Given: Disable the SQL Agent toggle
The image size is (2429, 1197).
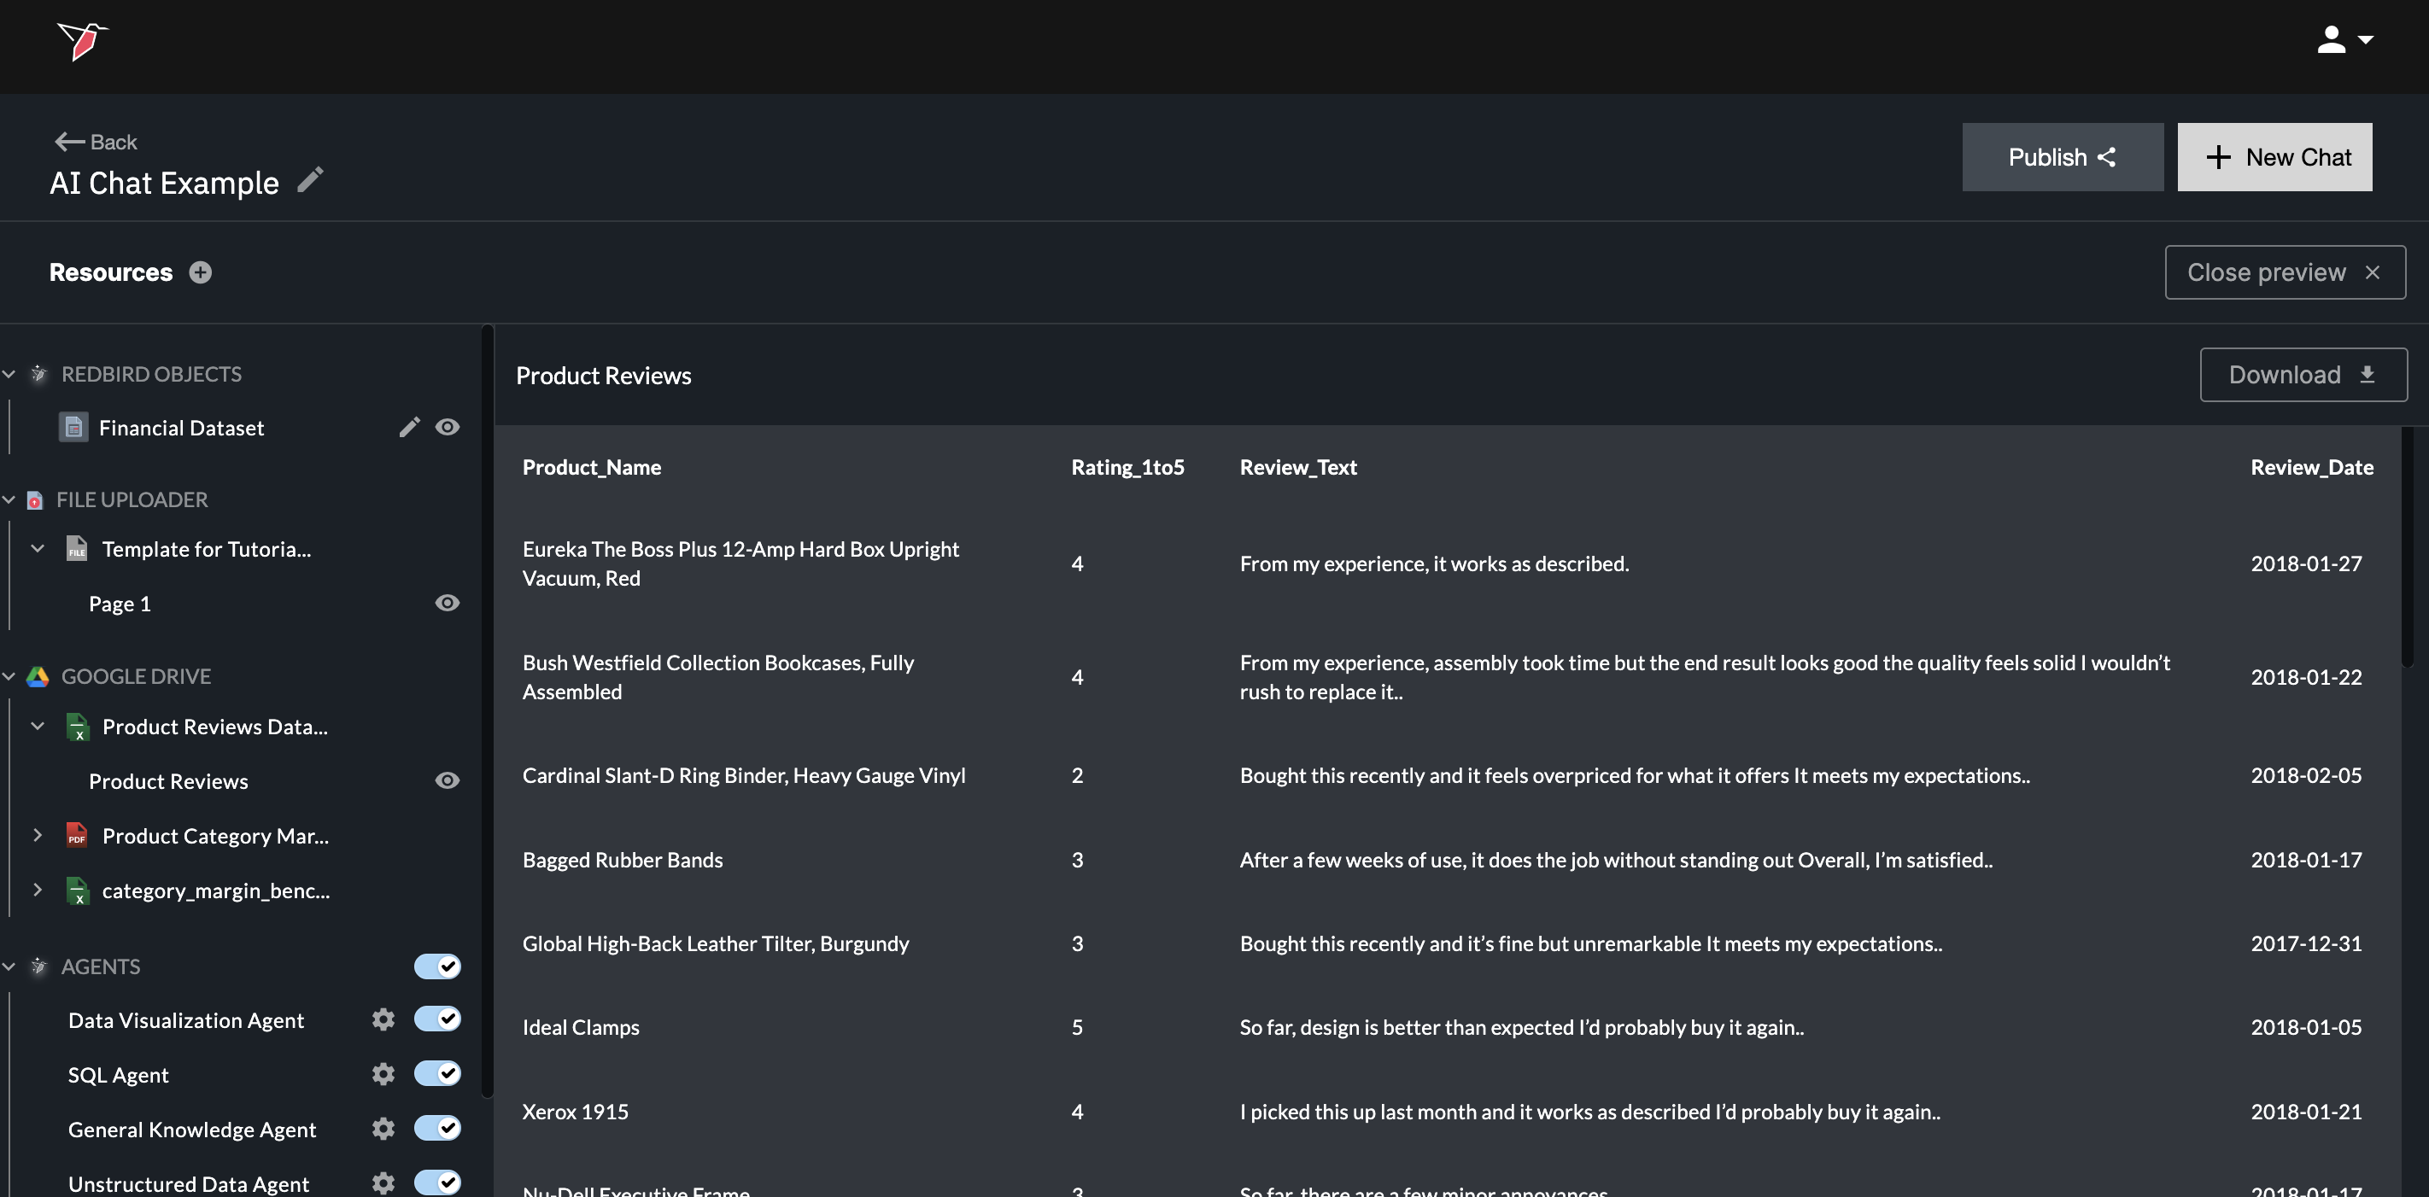Looking at the screenshot, I should pyautogui.click(x=437, y=1074).
